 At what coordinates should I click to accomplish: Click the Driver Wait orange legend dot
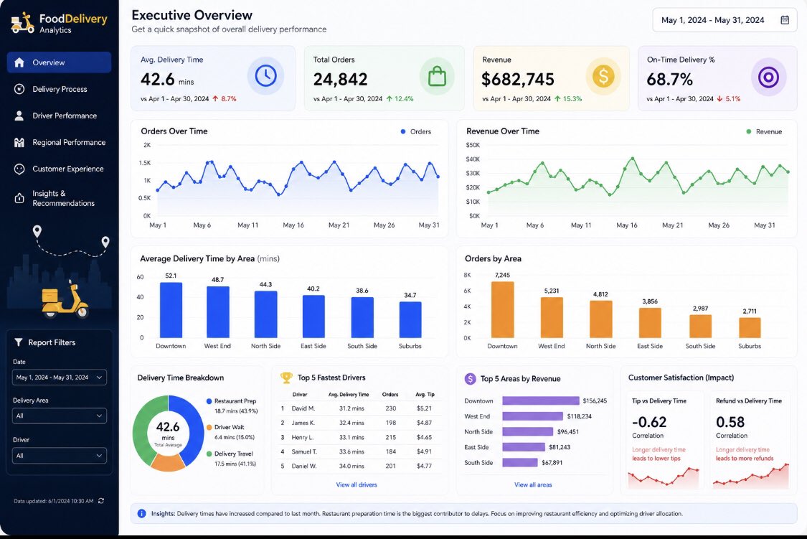pyautogui.click(x=209, y=427)
